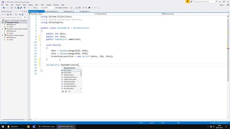Open the Assembly-CSharp project navigation dropdown
230x129 pixels.
(62, 14)
